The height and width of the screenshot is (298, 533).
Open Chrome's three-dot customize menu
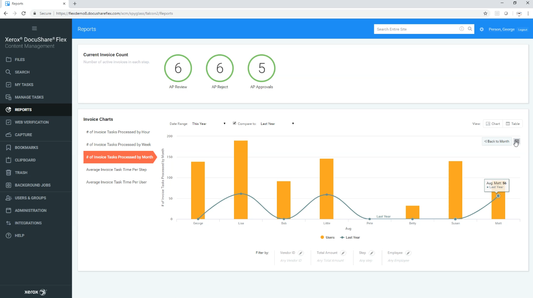(528, 13)
